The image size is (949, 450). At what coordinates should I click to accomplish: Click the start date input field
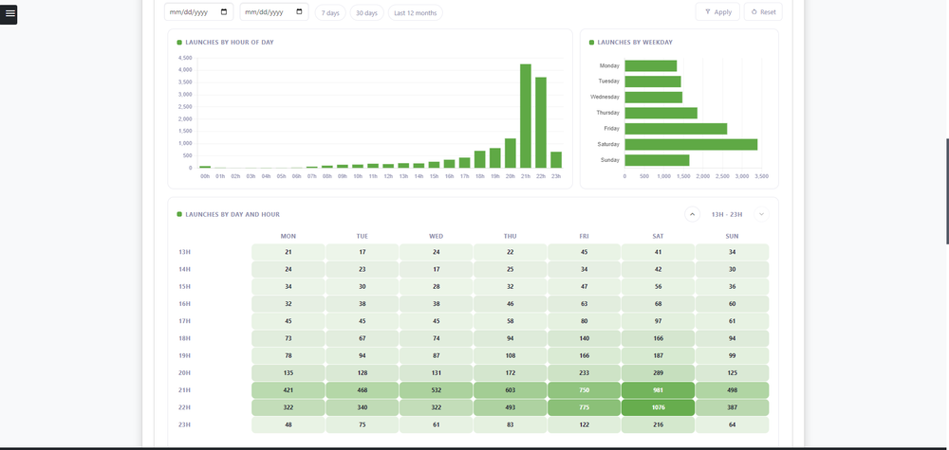point(198,12)
